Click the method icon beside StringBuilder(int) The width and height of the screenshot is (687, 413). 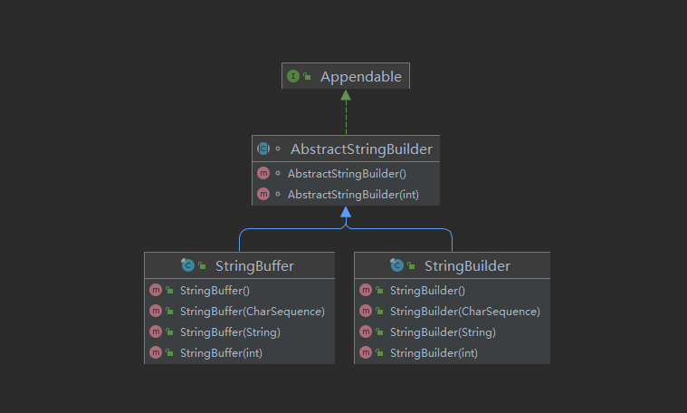(366, 352)
